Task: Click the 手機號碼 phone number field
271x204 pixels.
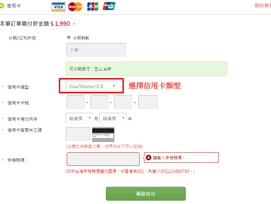Action: point(103,159)
